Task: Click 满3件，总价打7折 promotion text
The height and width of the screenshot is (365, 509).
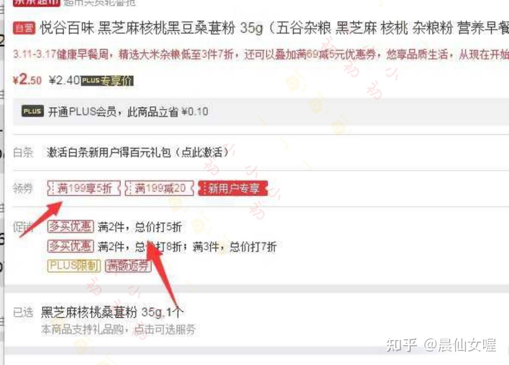Action: 234,247
